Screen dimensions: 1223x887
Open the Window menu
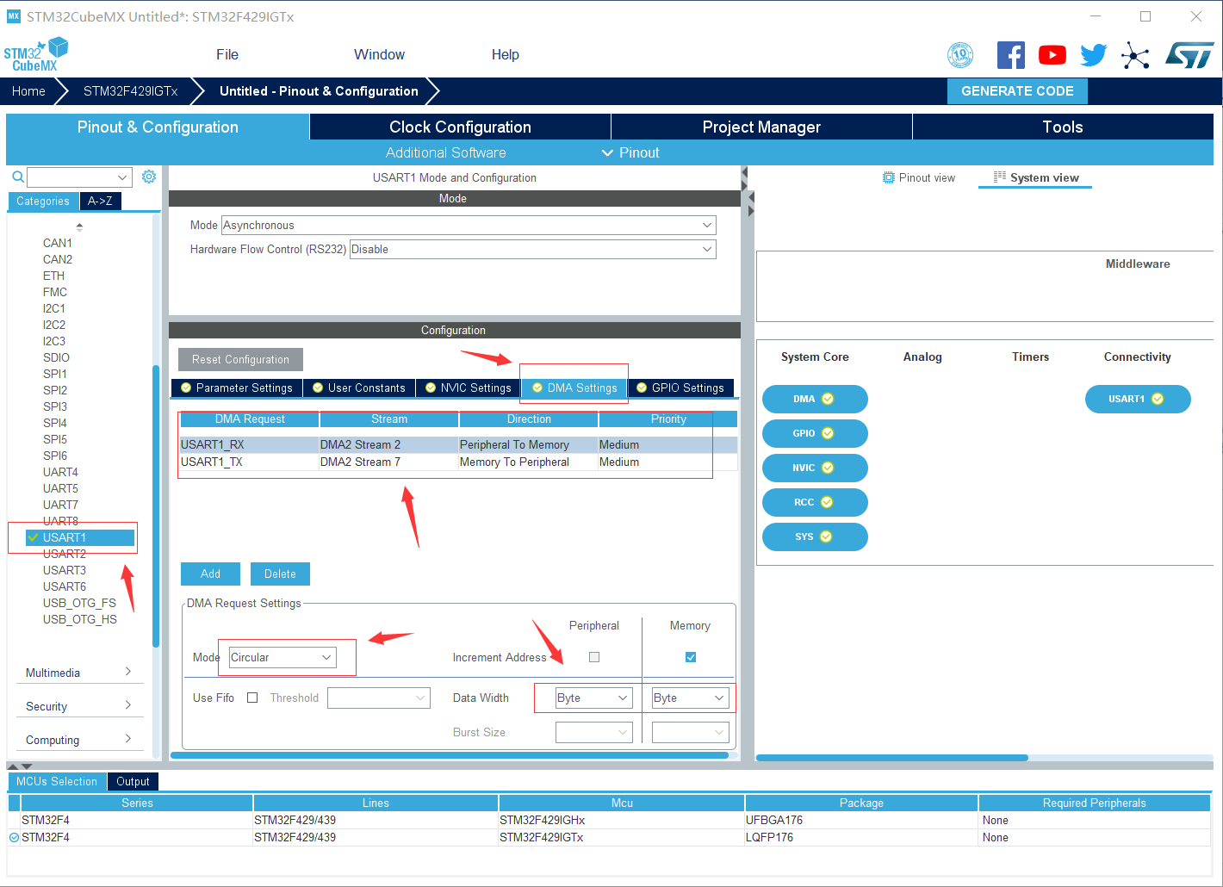click(x=379, y=54)
